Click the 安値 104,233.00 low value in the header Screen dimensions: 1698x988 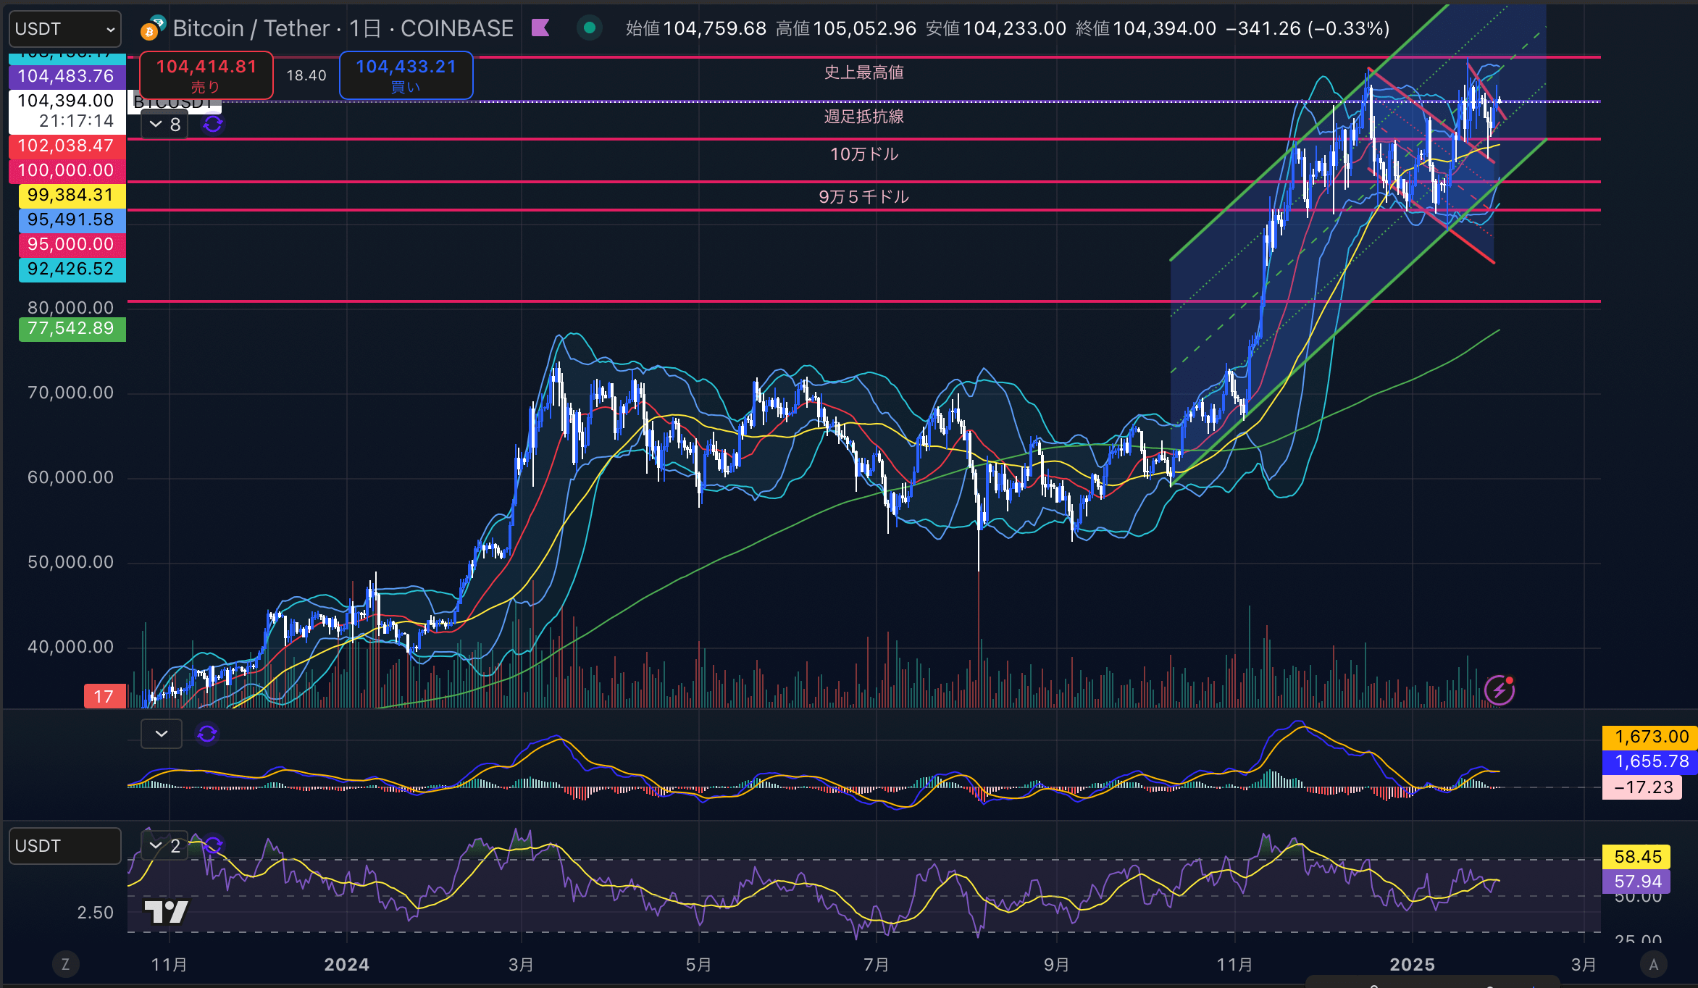(996, 28)
